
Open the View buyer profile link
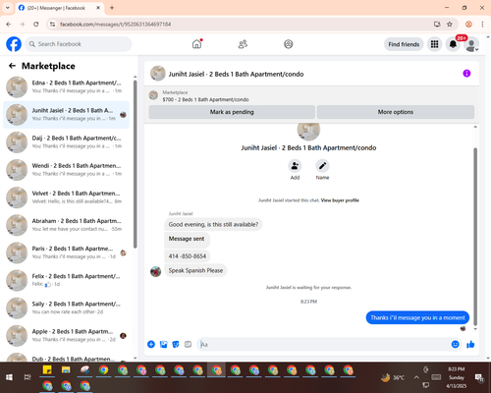[340, 200]
